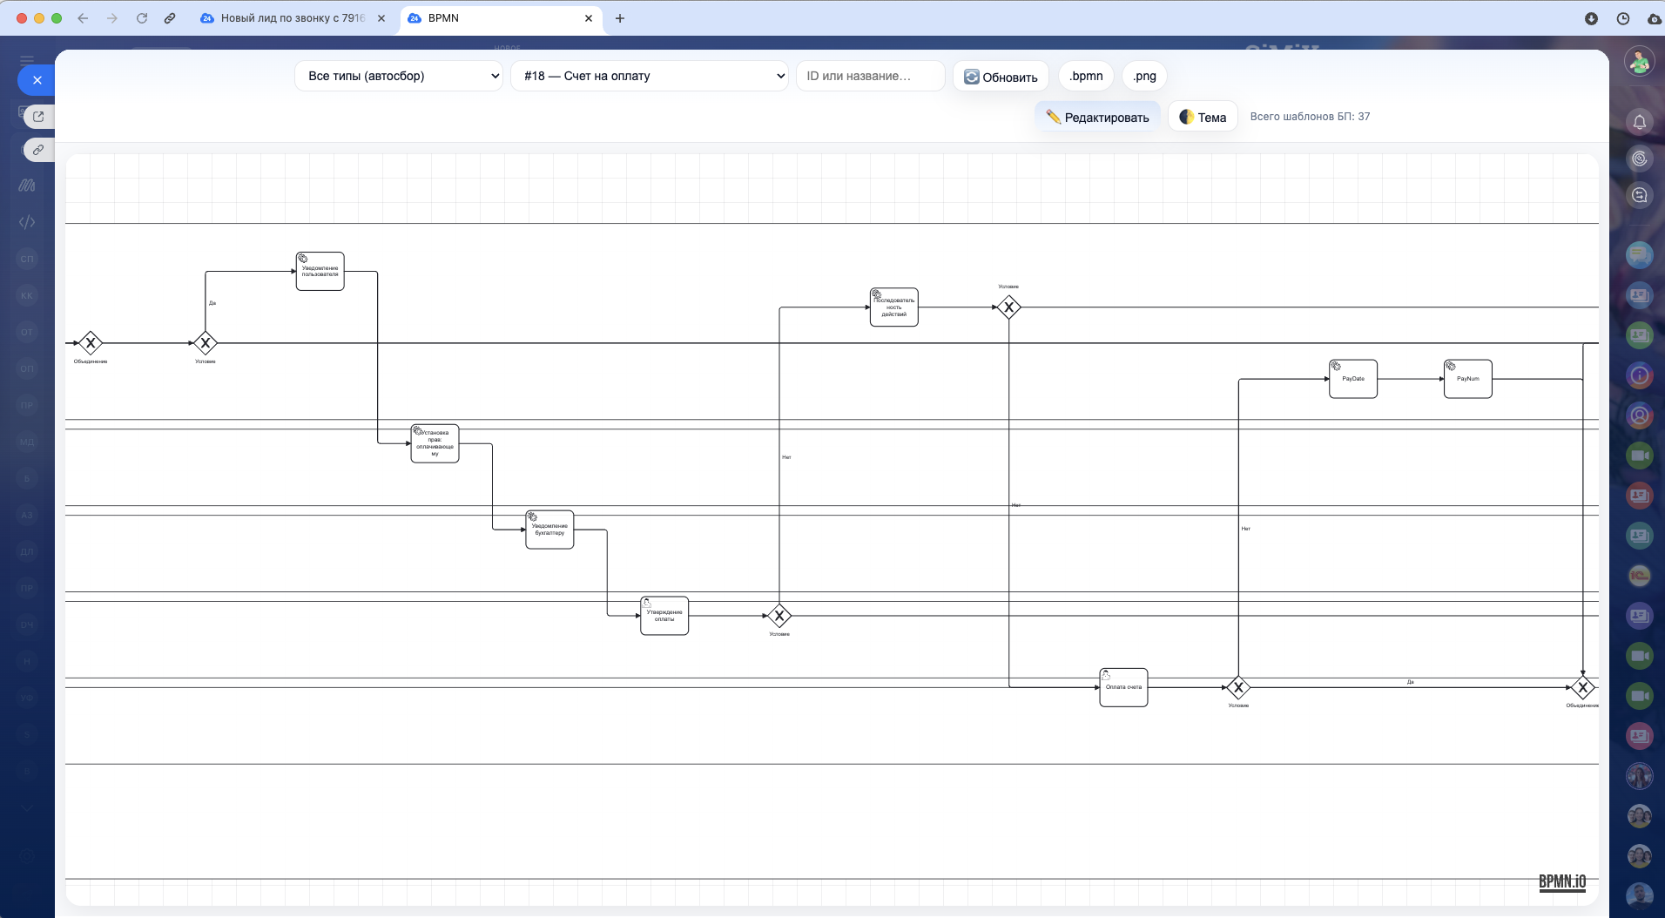Export diagram as .bpmn file
Image resolution: width=1665 pixels, height=918 pixels.
pos(1086,76)
